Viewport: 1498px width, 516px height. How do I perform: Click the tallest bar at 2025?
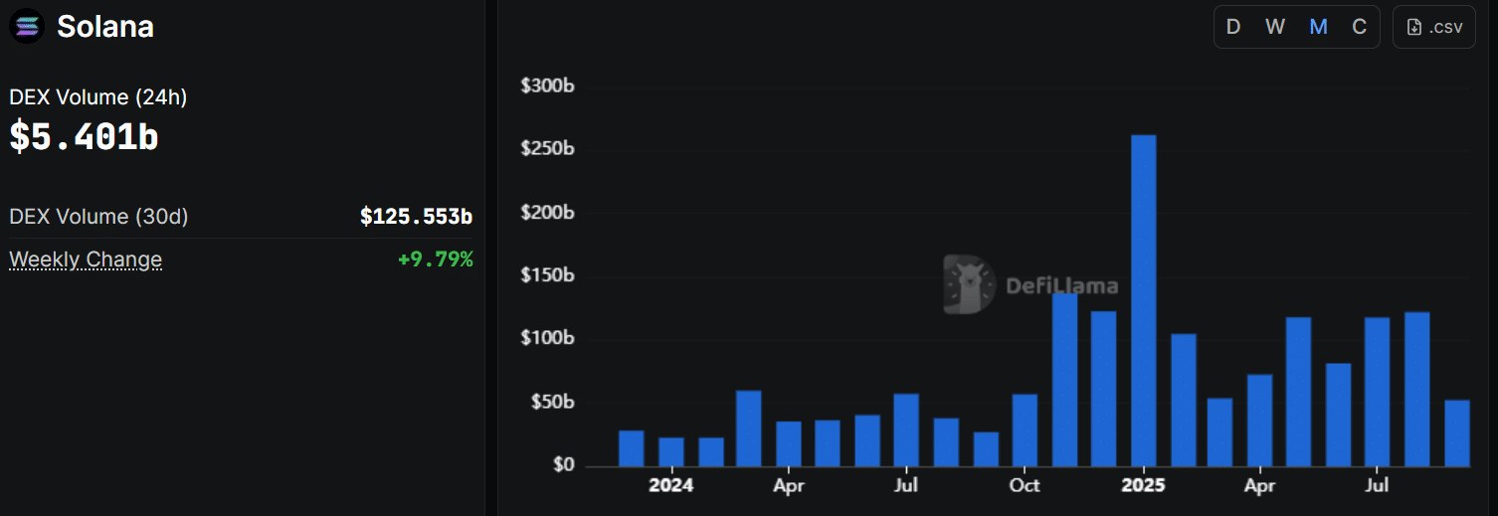(1143, 300)
